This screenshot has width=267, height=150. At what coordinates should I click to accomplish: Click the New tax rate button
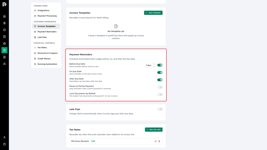coord(154,130)
